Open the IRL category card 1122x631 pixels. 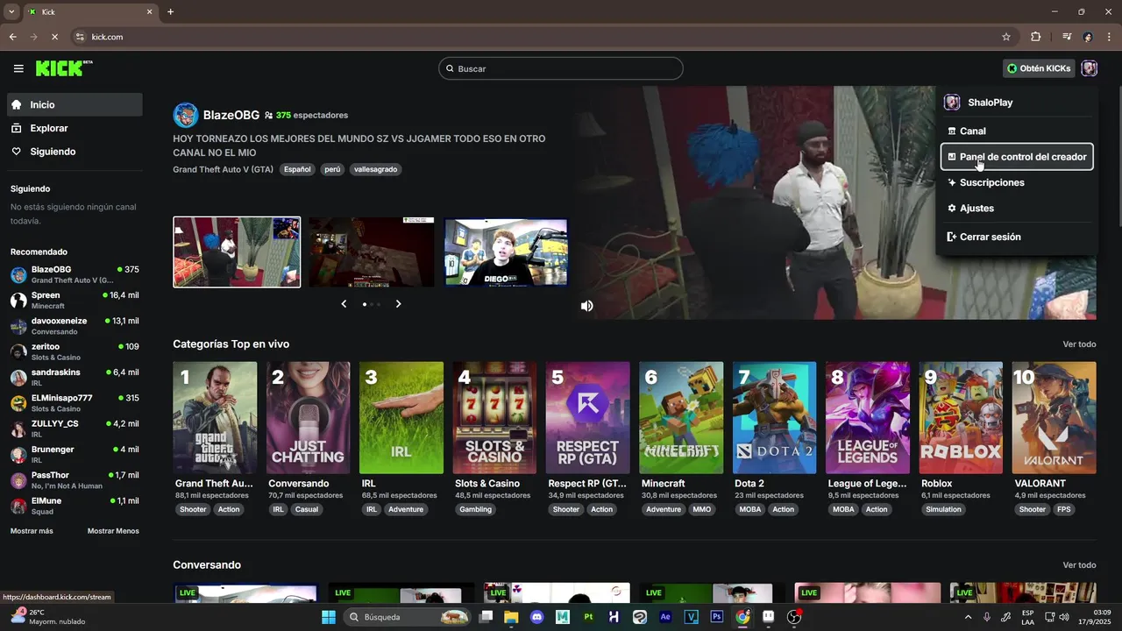tap(401, 418)
